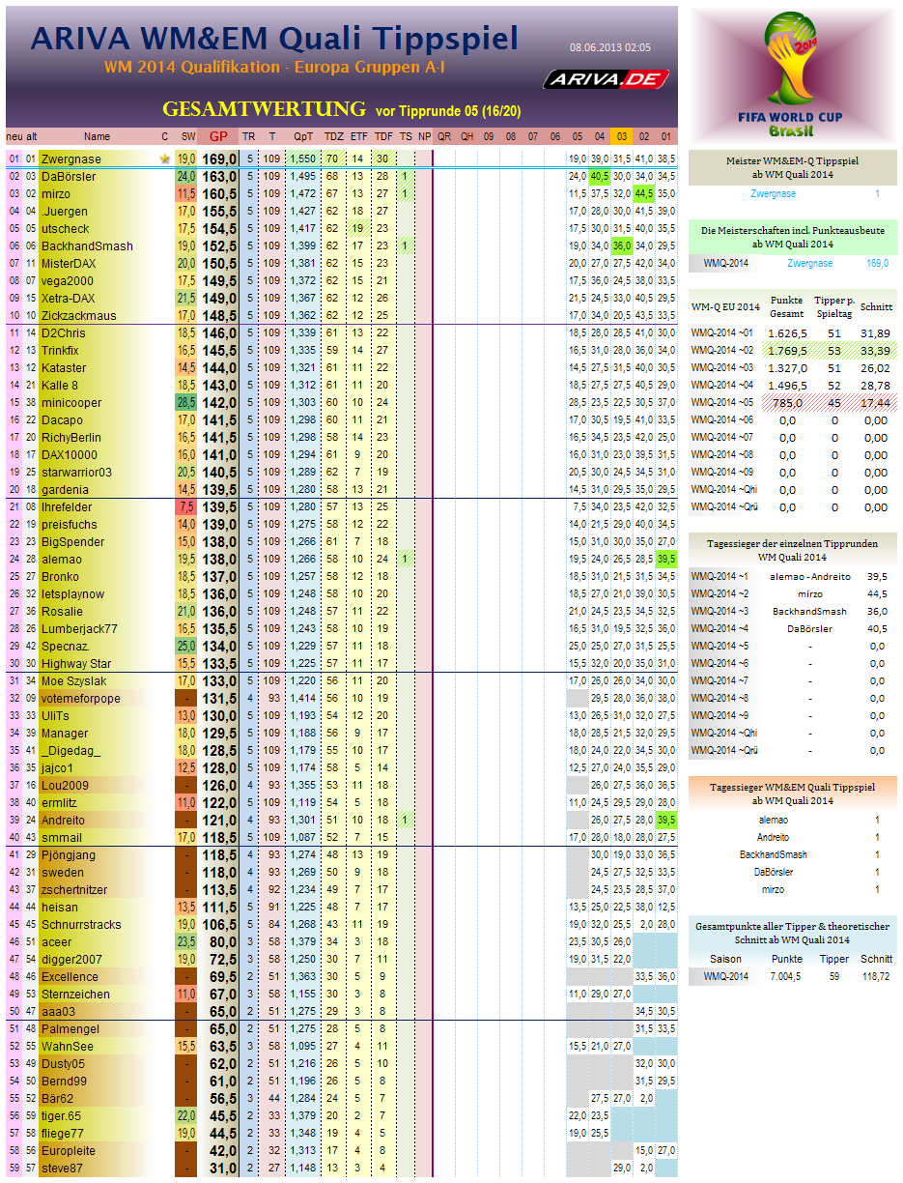903x1183 pixels.
Task: Select the red GP column header
Action: point(220,137)
